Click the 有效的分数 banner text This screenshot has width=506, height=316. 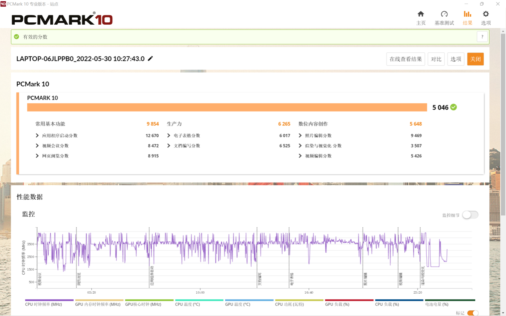tap(35, 37)
